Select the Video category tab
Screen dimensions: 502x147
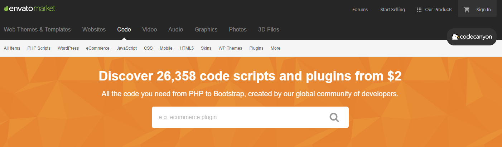149,30
